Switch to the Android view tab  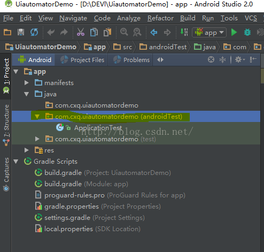[x=34, y=60]
